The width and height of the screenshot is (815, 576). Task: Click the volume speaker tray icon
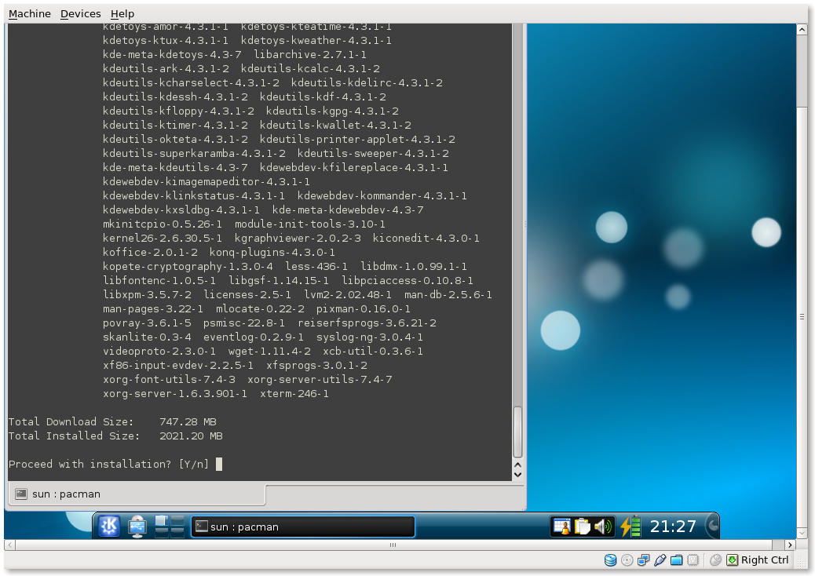(x=603, y=527)
